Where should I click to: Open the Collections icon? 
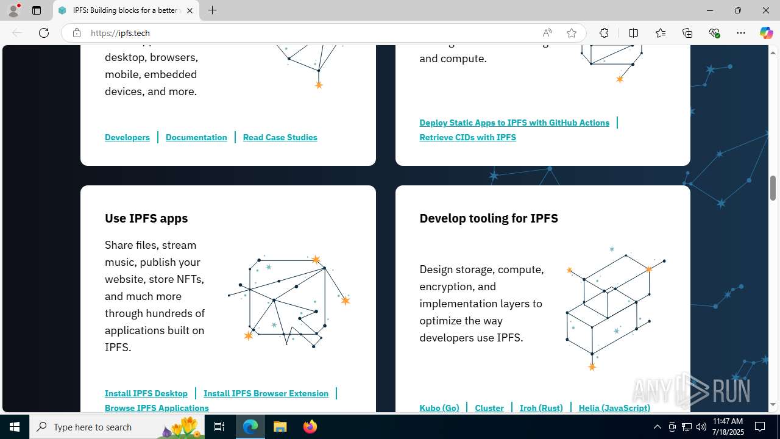(687, 33)
